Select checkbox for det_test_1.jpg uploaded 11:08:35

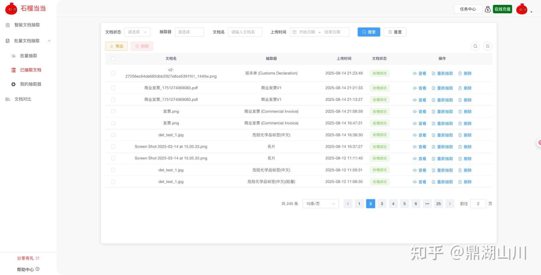click(113, 182)
